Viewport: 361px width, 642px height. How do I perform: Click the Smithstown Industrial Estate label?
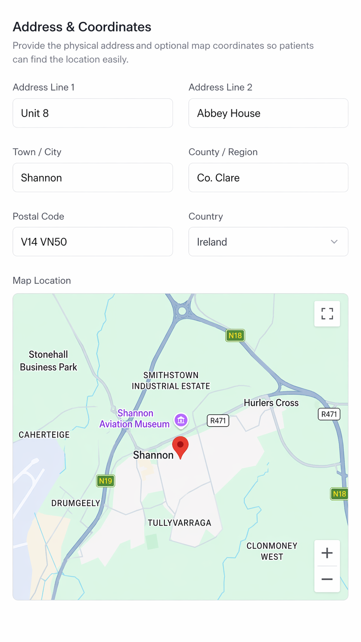[171, 381]
